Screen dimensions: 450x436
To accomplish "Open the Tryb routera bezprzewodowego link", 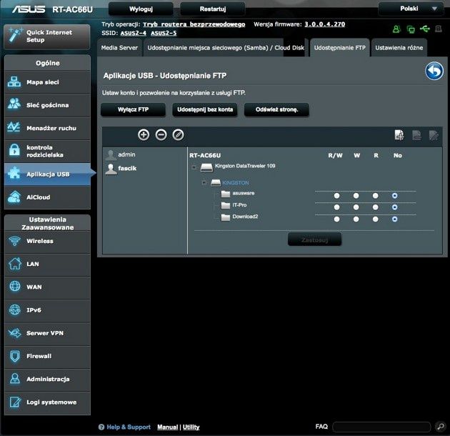I will pos(194,24).
